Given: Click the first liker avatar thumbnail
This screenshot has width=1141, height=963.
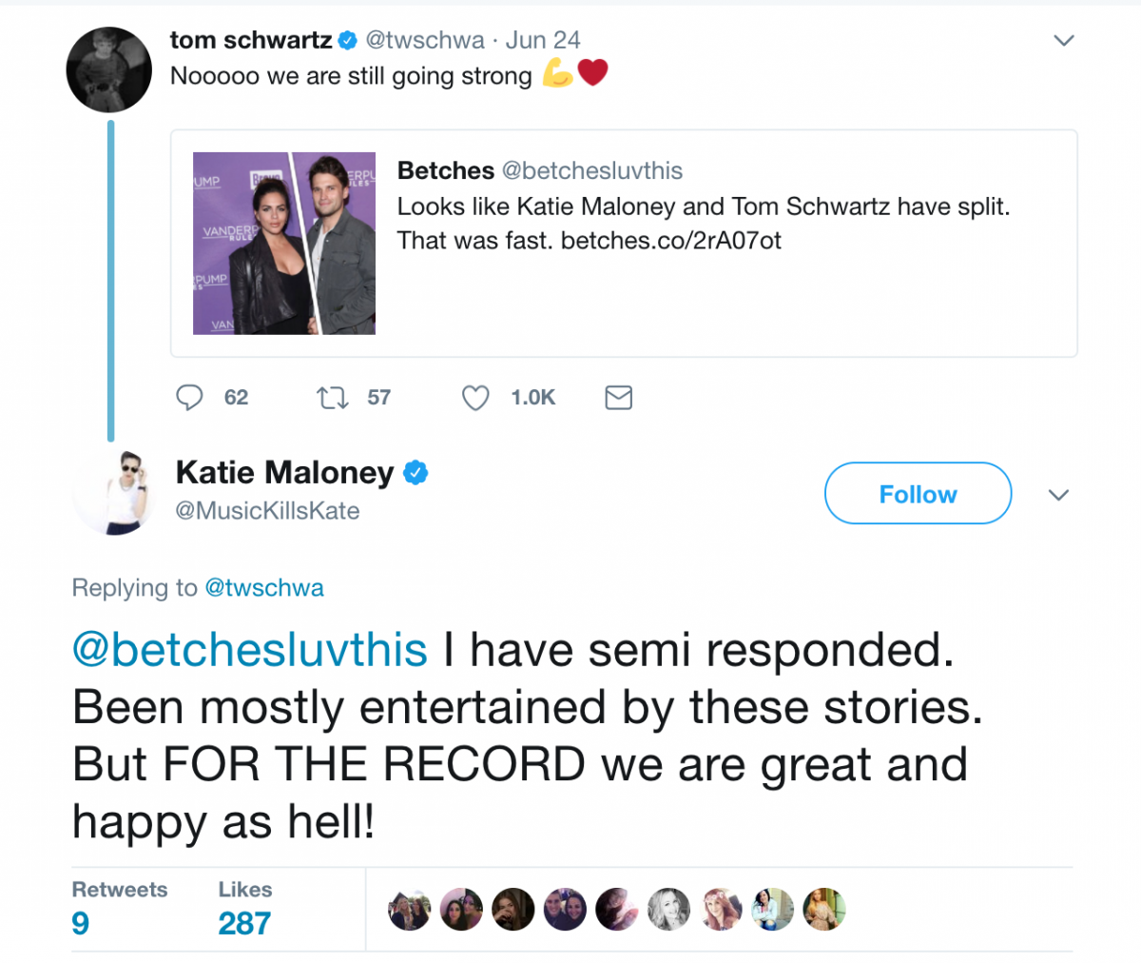Looking at the screenshot, I should click(409, 909).
